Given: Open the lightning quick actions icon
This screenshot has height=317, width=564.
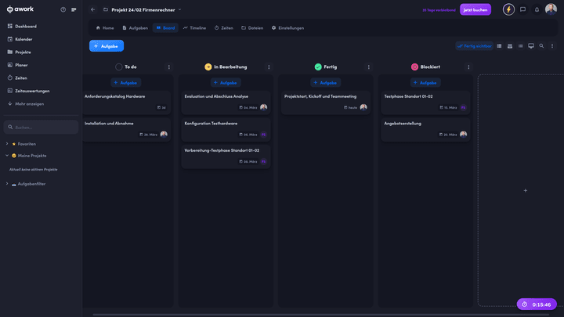Looking at the screenshot, I should point(508,9).
